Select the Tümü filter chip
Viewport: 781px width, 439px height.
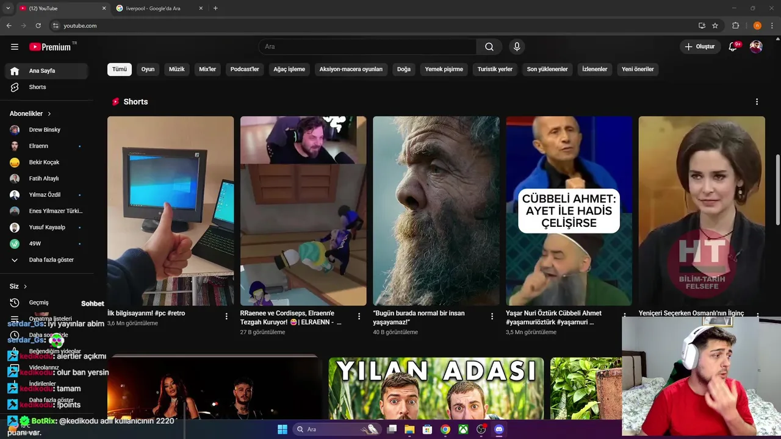pos(120,70)
